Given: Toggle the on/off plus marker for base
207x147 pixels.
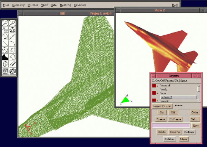Looking at the screenshot, I should click(158, 93).
